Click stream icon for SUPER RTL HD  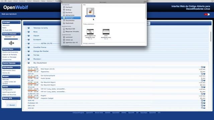204,94
